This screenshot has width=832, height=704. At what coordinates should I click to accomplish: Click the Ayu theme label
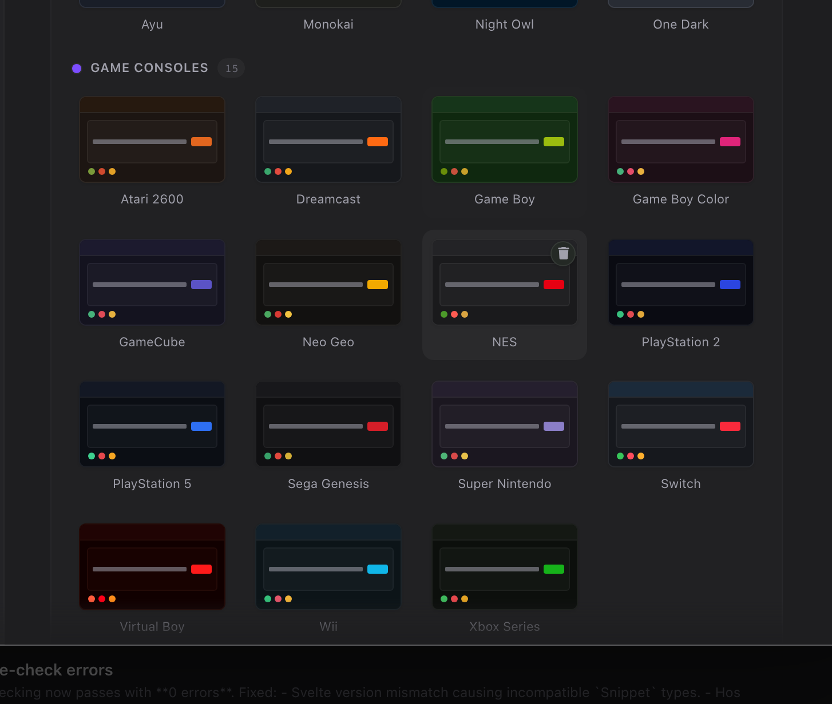pyautogui.click(x=152, y=24)
